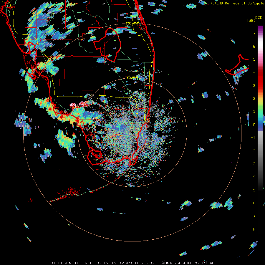Viewport: 265px width, 265px height.
Task: Click the black radar site dot at map center
Action: (x=132, y=132)
